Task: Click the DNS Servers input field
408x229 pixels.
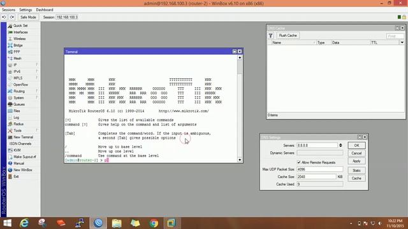Action: 317,146
